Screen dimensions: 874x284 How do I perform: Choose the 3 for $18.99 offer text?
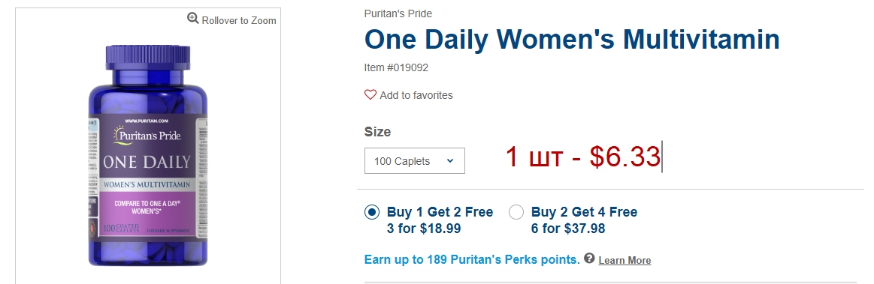(x=424, y=229)
